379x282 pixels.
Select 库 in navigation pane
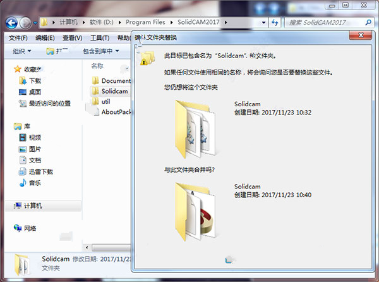27,126
